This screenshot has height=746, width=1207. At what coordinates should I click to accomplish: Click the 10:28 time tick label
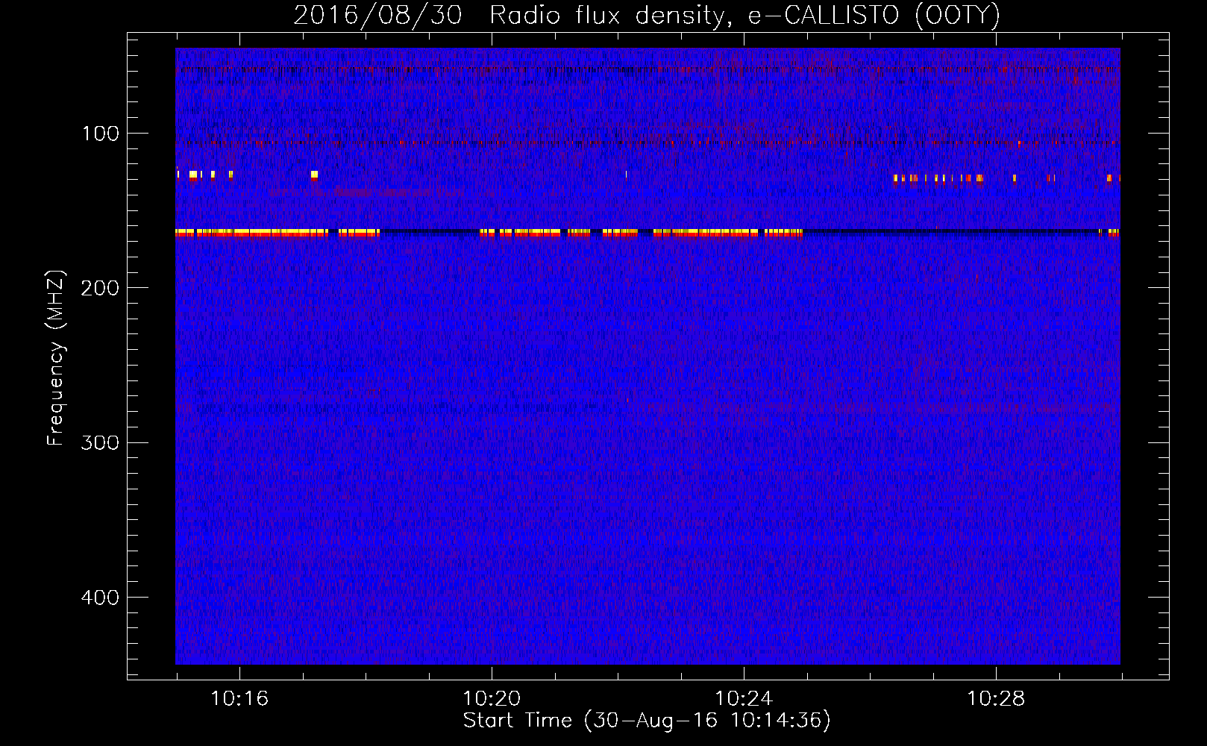996,699
